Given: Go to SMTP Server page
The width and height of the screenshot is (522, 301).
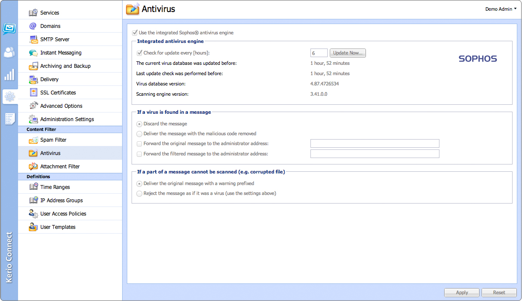Looking at the screenshot, I should [70, 40].
